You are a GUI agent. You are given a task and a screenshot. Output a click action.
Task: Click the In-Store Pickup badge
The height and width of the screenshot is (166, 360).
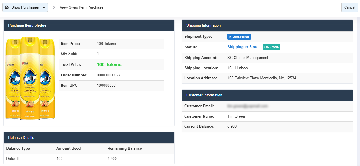(239, 37)
